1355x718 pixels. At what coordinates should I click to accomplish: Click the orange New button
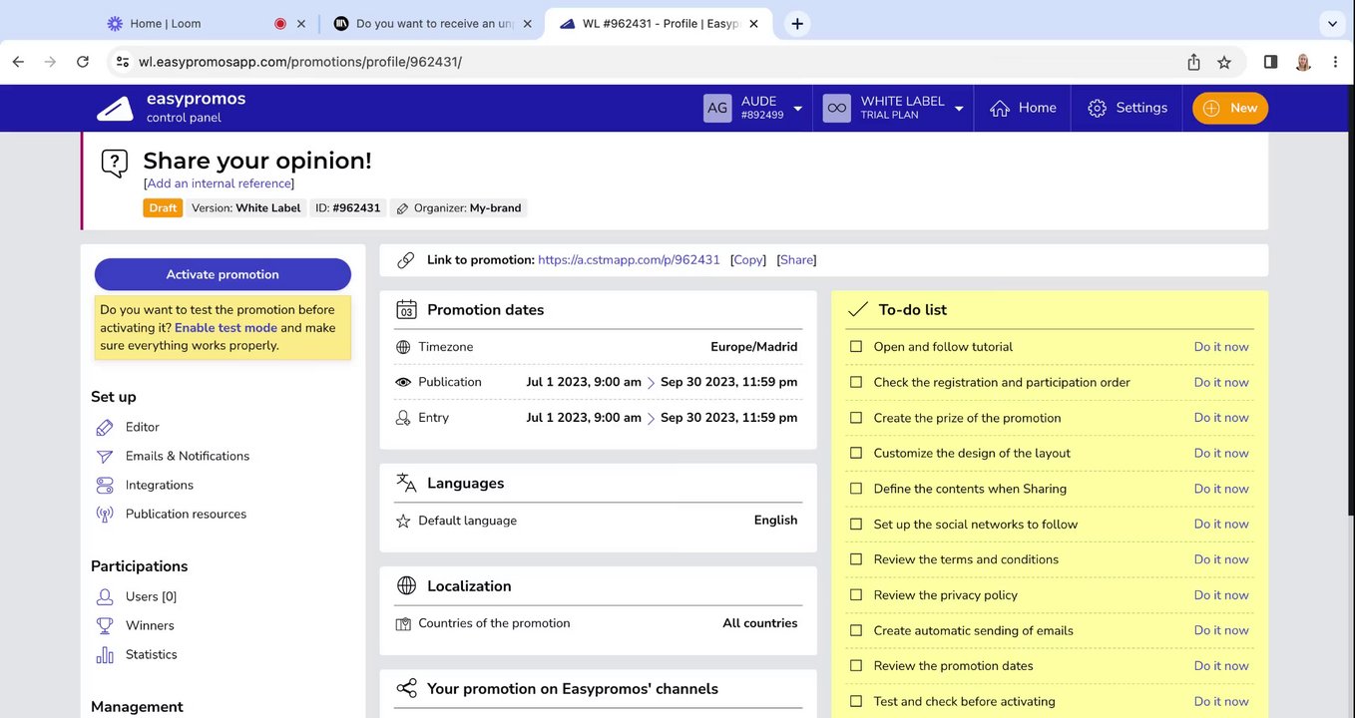pos(1230,108)
